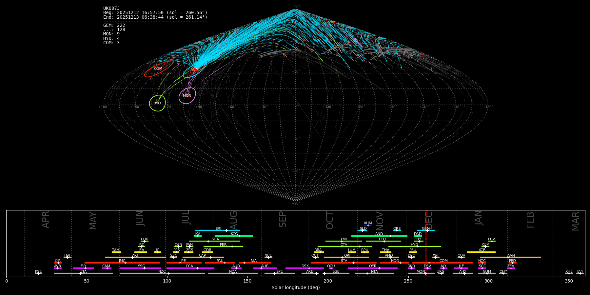This screenshot has width=590, height=295.
Task: Click the PER shower bar in timeline
Action: click(x=223, y=246)
